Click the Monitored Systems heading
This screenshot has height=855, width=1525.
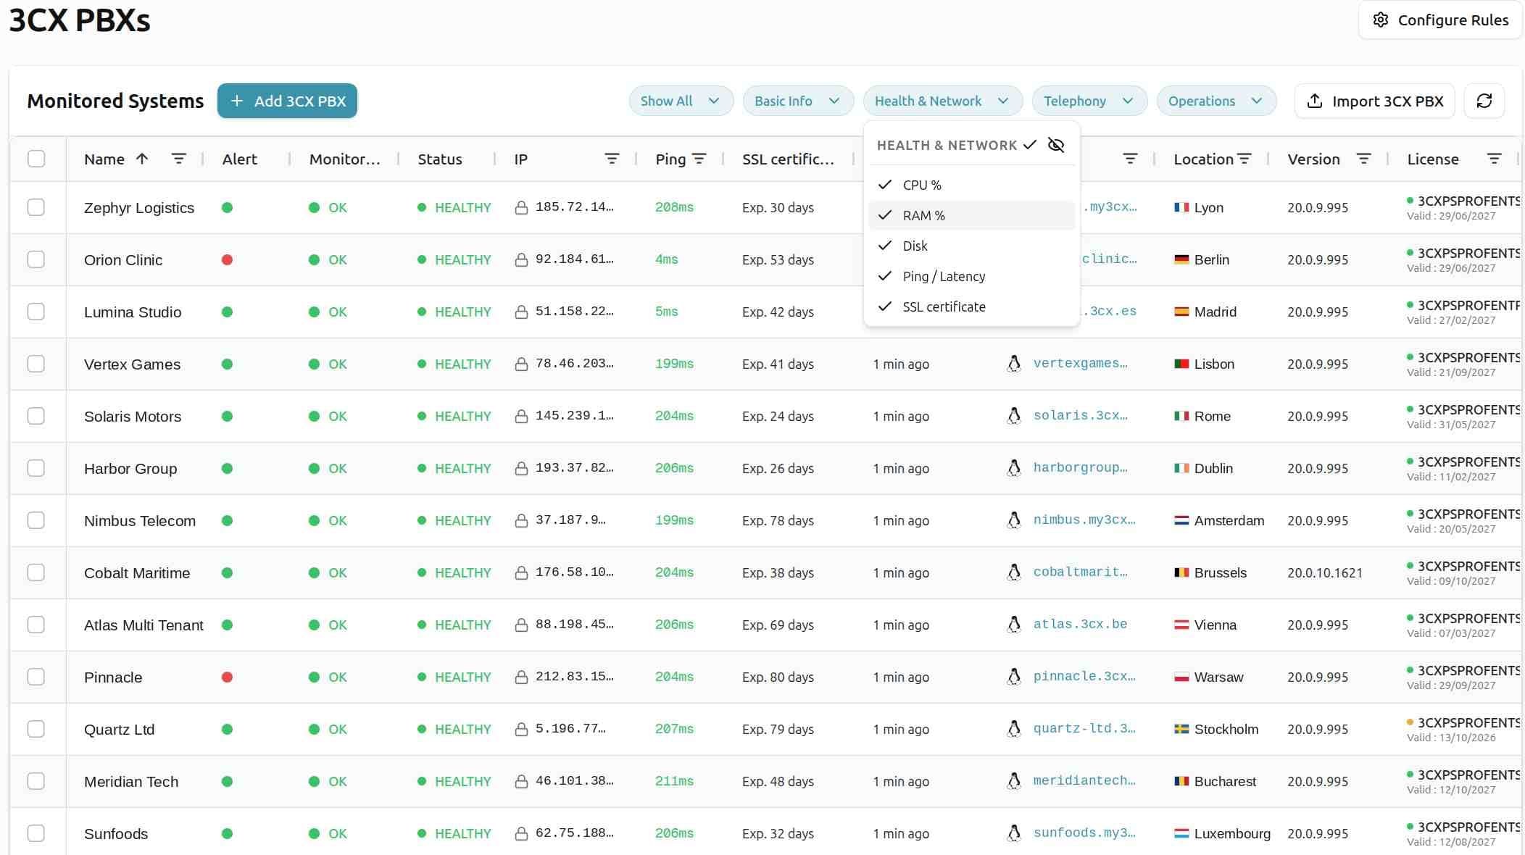pyautogui.click(x=115, y=101)
